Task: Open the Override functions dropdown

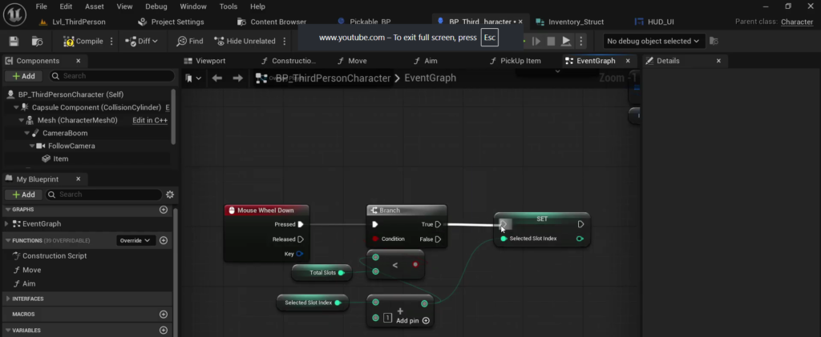Action: [135, 240]
